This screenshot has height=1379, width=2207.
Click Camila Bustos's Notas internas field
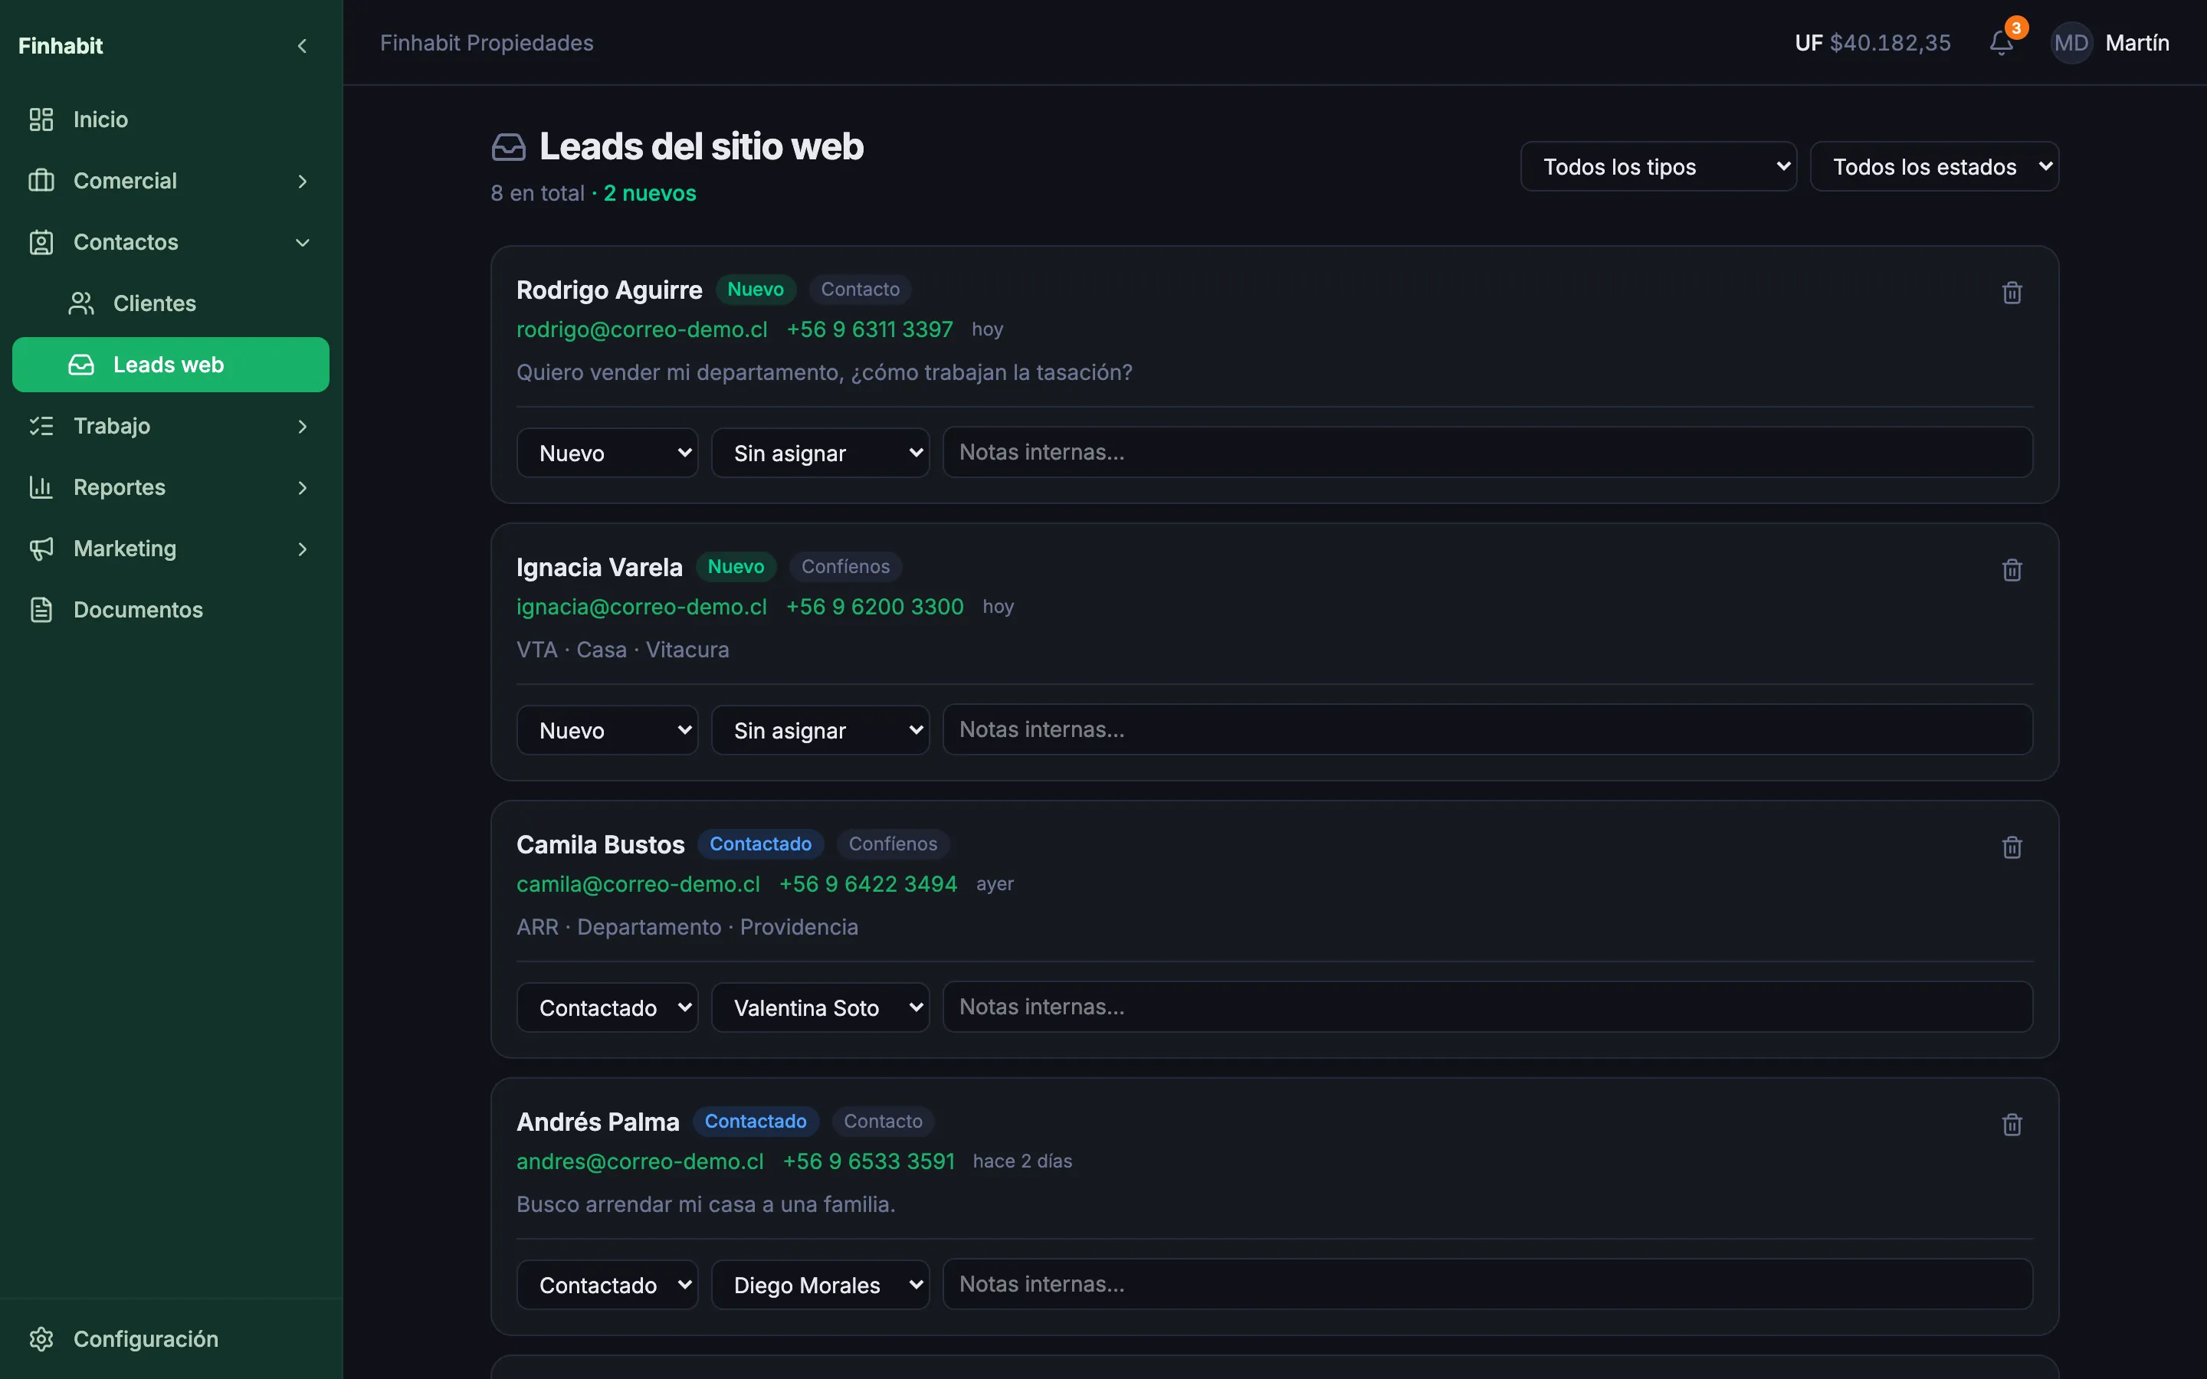[x=1487, y=1007]
